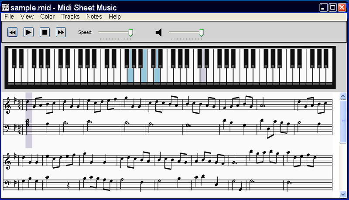This screenshot has height=200, width=349.
Task: Open the Color menu
Action: coord(47,17)
